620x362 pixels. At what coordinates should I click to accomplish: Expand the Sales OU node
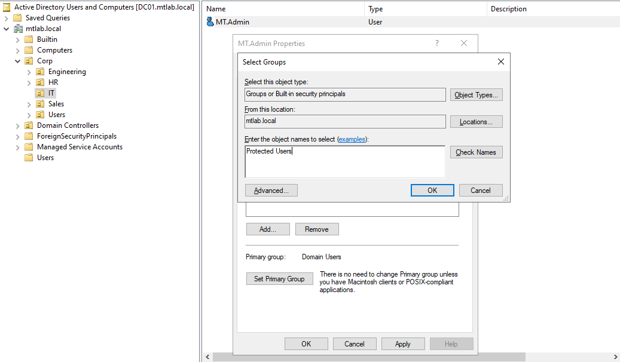point(29,105)
